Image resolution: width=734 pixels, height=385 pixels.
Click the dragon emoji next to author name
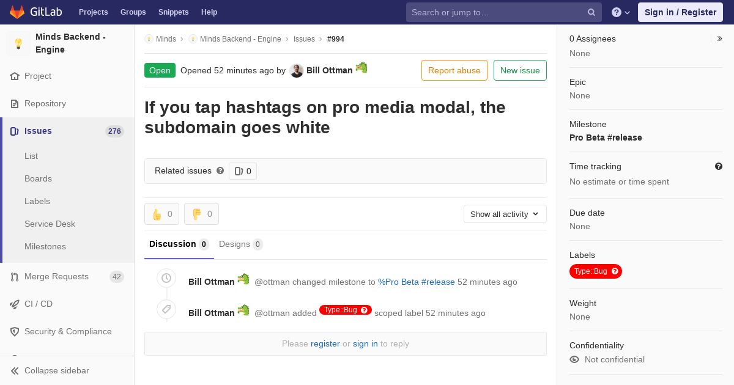[x=361, y=68]
